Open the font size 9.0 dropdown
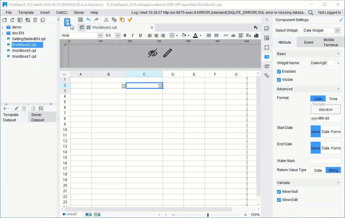This screenshot has width=345, height=218. tap(118, 35)
